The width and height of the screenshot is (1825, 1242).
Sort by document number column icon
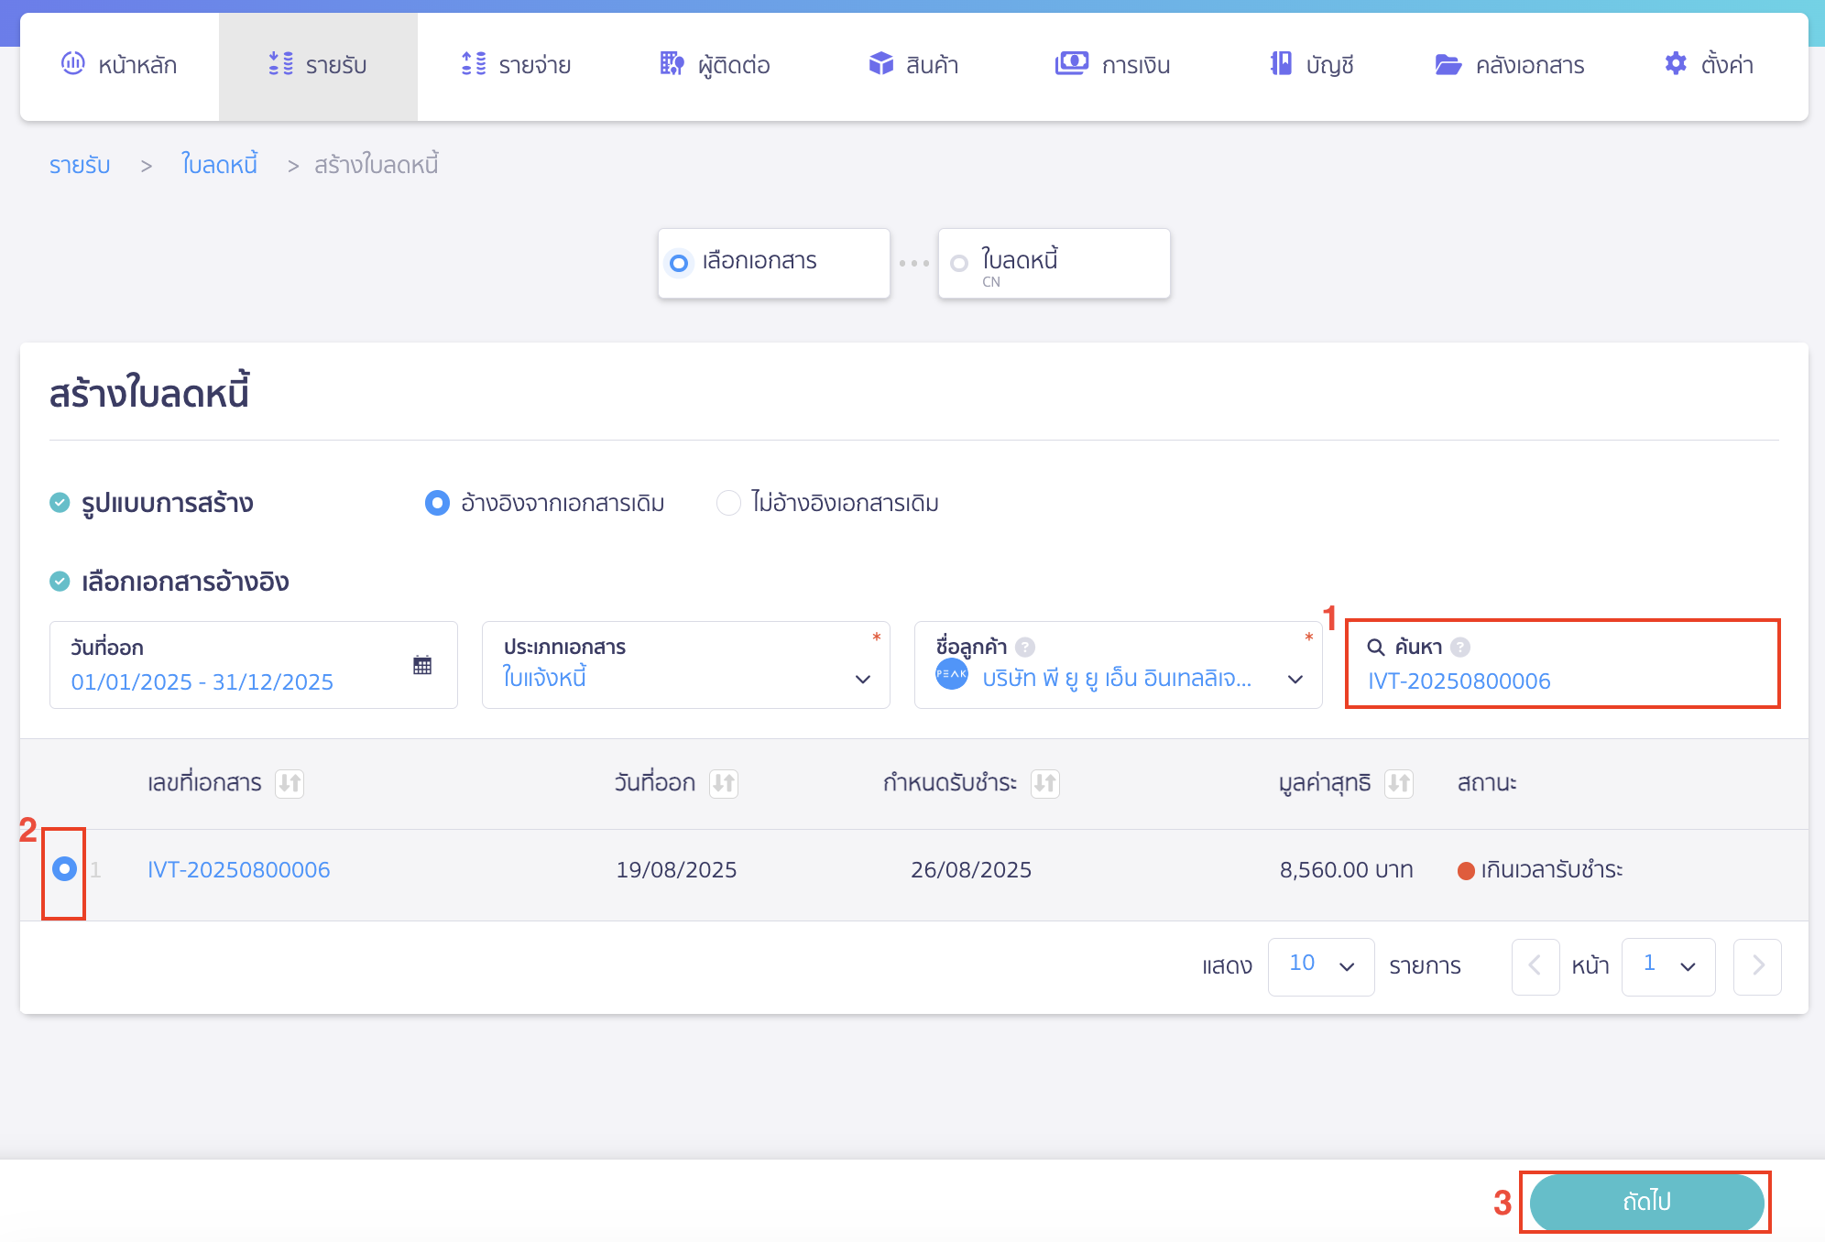pos(290,783)
